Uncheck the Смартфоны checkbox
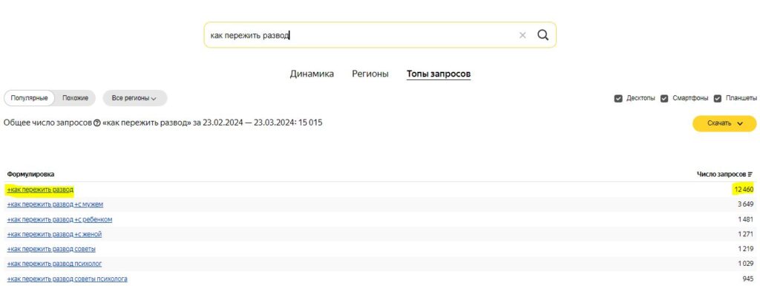Screen dimensions: 760x286 [x=664, y=98]
